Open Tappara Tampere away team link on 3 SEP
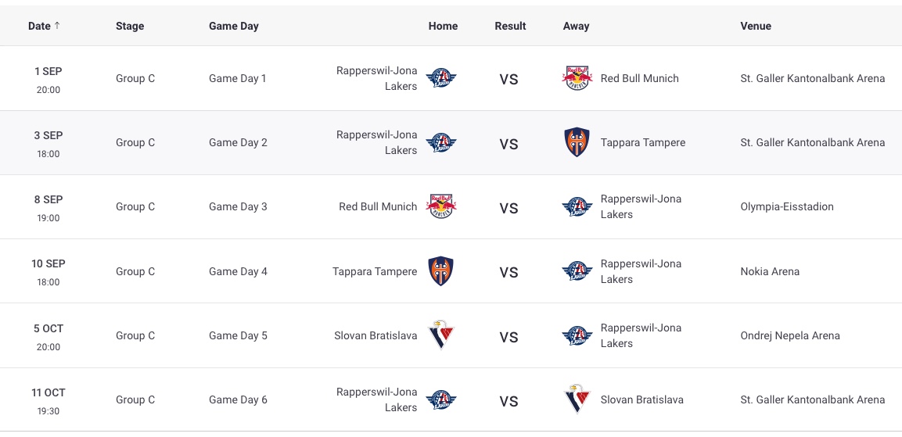The width and height of the screenshot is (902, 437). pyautogui.click(x=642, y=142)
